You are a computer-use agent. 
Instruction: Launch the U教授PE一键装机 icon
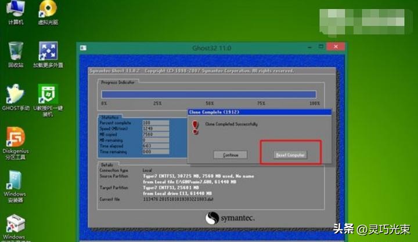[x=48, y=101]
